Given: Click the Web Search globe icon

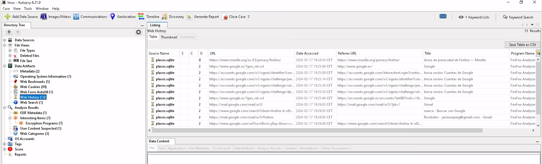Looking at the screenshot, I should coord(16,102).
